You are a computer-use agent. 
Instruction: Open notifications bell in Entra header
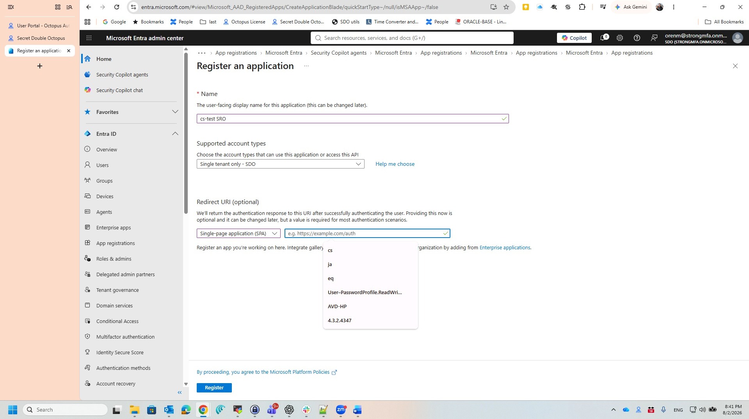click(x=604, y=38)
